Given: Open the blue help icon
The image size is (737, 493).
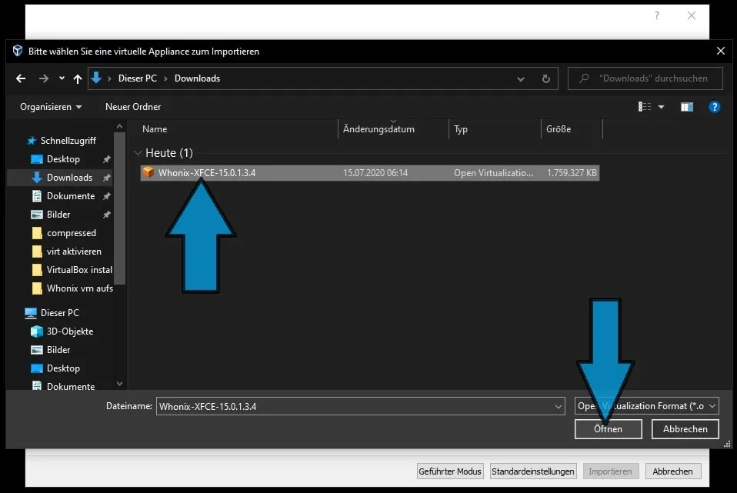Looking at the screenshot, I should (x=715, y=107).
